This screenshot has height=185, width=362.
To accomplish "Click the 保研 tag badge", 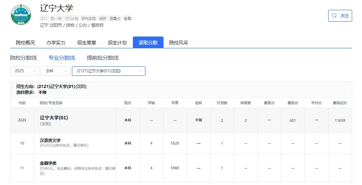I will click(x=103, y=18).
